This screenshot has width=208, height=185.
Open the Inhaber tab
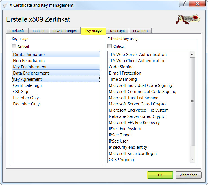39,31
